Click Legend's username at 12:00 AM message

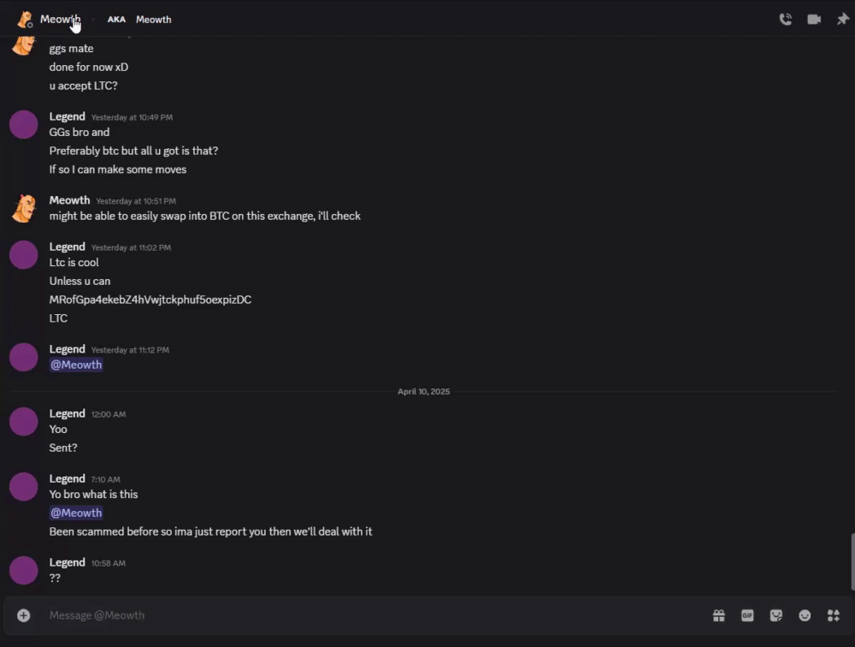click(x=67, y=413)
